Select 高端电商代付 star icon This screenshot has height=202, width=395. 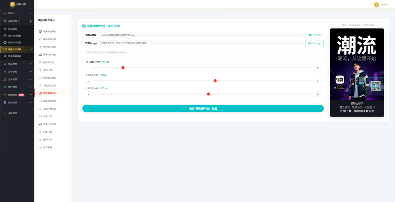point(40,39)
